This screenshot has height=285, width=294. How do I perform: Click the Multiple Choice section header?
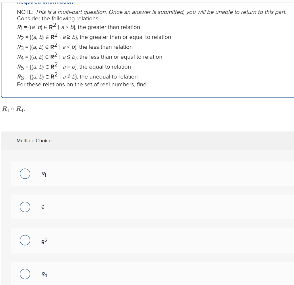[x=34, y=141]
